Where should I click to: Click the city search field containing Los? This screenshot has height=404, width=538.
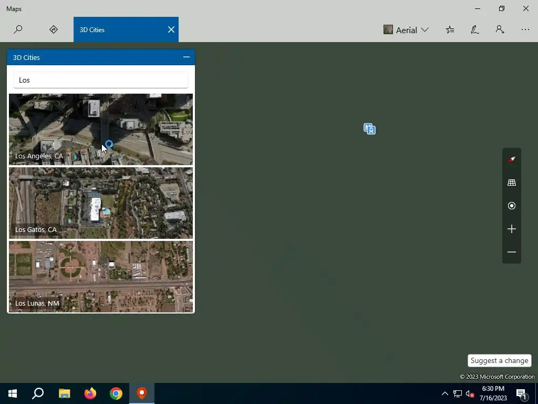(x=100, y=80)
